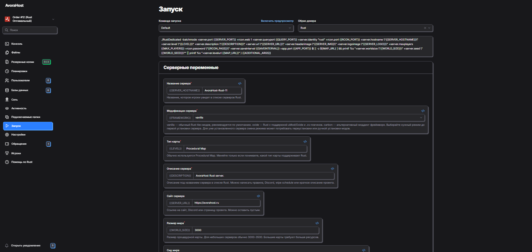The width and height of the screenshot is (532, 252).
Task: Open Обращения menu item
Action: pos(28,144)
